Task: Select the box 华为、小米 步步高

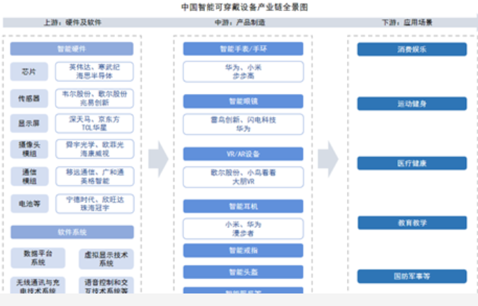Action: pos(243,72)
